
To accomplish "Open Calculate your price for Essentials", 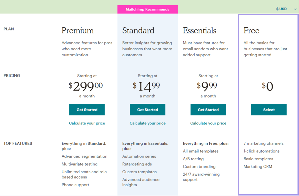I will pyautogui.click(x=208, y=123).
